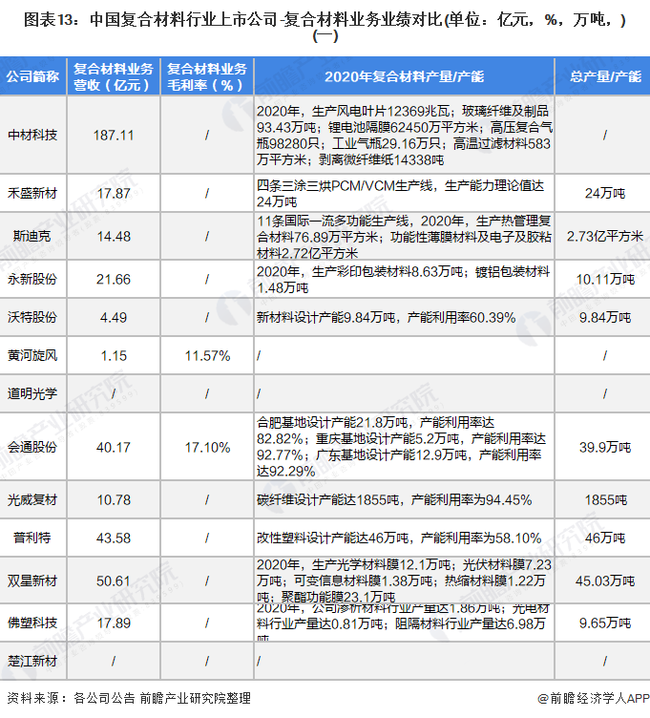Select the 普利特 46万吨 total capacity cell
This screenshot has height=718, width=650.
pyautogui.click(x=605, y=538)
